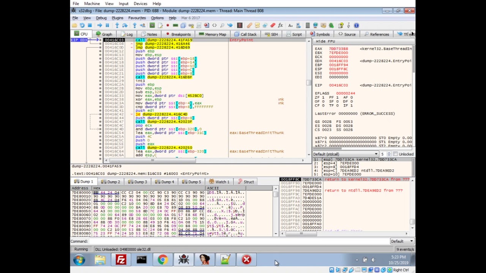
Task: Select the EAX register value 7DD733B8
Action: (338, 49)
